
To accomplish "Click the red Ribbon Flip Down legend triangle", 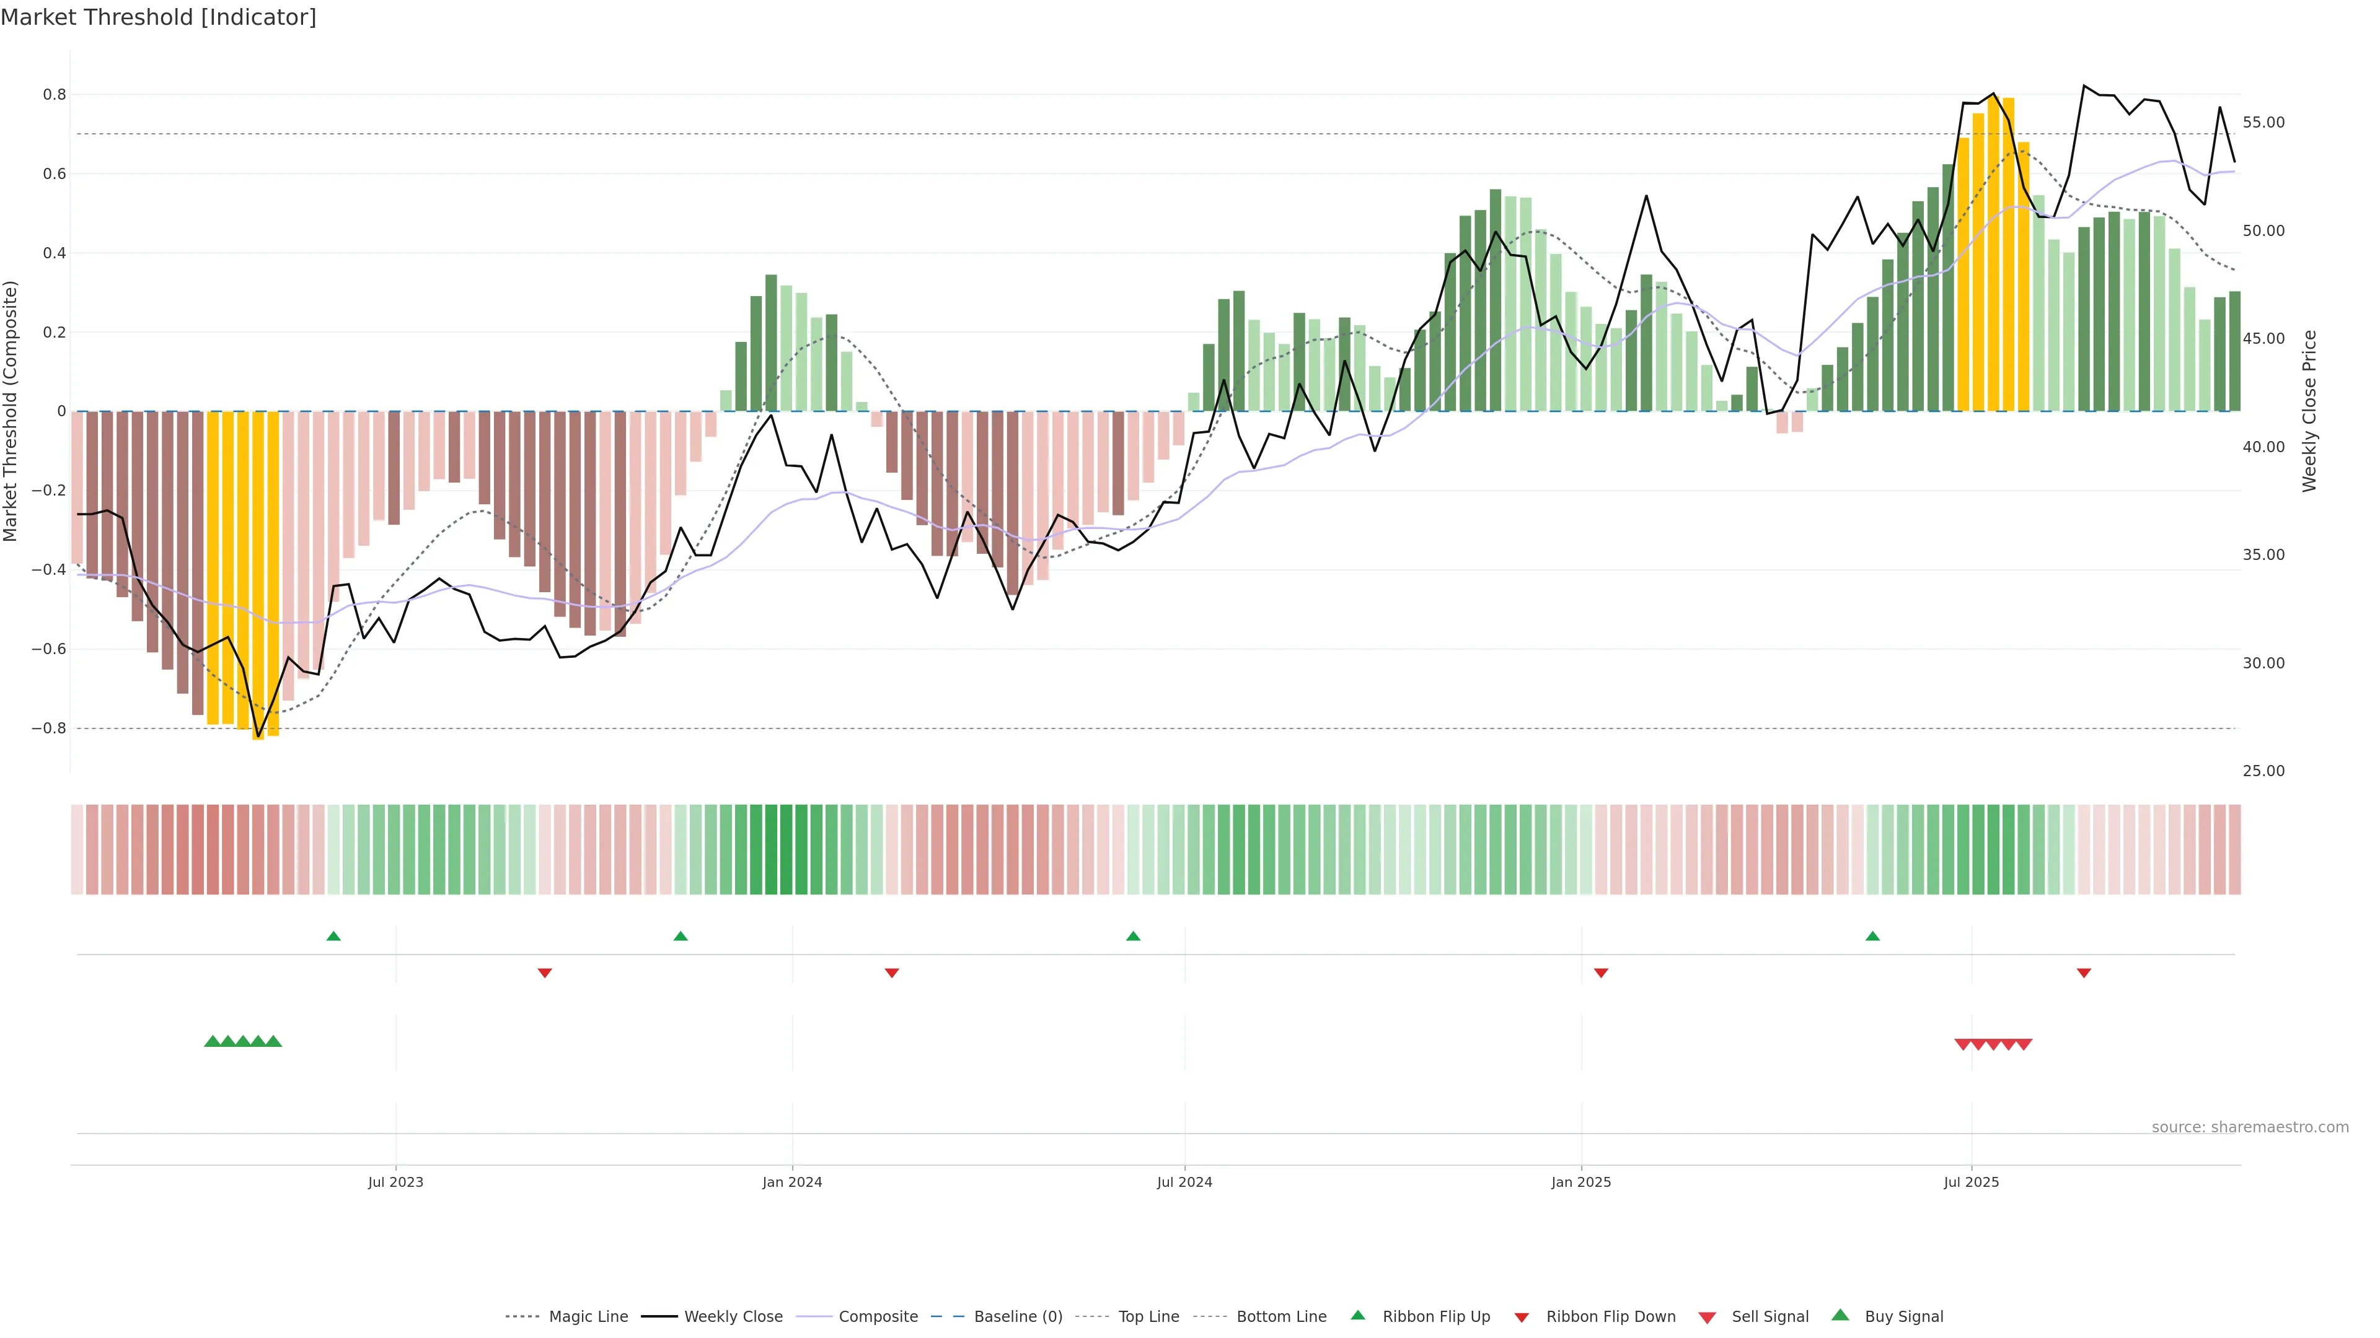I will 1521,1317.
